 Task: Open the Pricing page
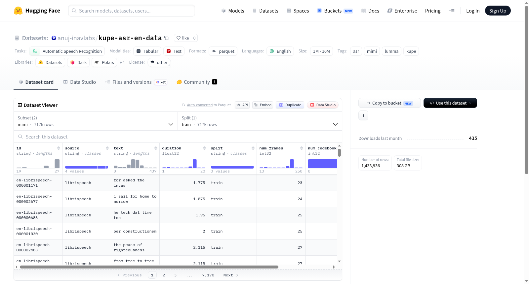(x=433, y=11)
